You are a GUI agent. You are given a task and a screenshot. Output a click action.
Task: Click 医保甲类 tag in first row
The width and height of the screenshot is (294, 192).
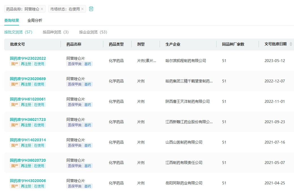pyautogui.click(x=74, y=64)
